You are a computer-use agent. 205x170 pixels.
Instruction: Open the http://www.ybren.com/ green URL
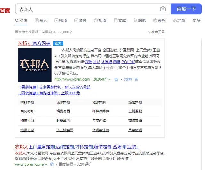tap(72, 79)
